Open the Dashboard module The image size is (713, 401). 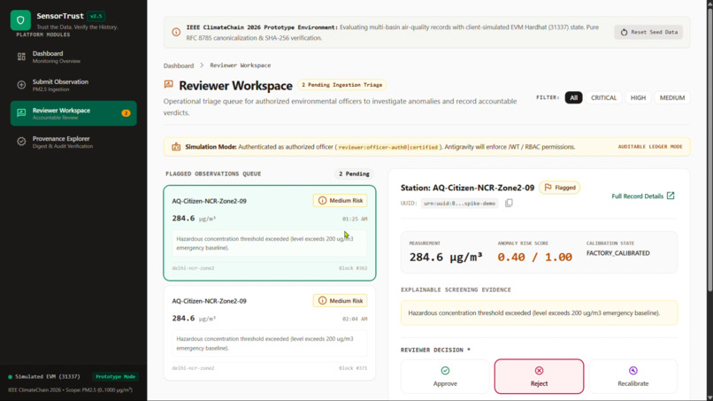tap(73, 57)
